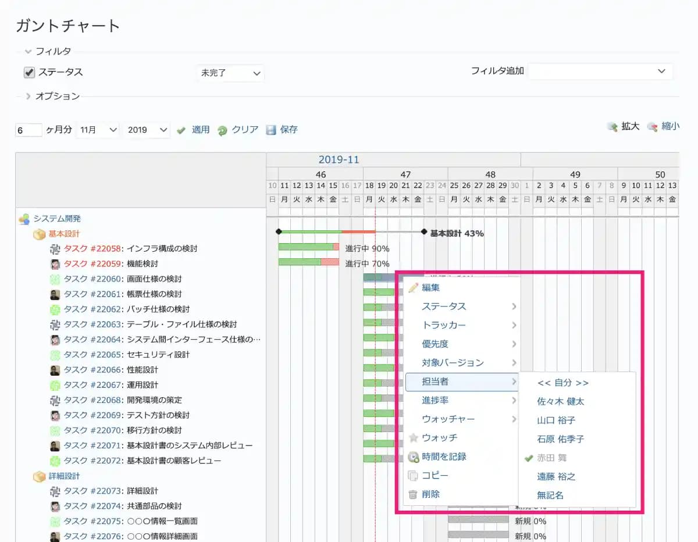Screen dimensions: 698x542
Task: Open the 11月 month dropdown
Action: (98, 130)
